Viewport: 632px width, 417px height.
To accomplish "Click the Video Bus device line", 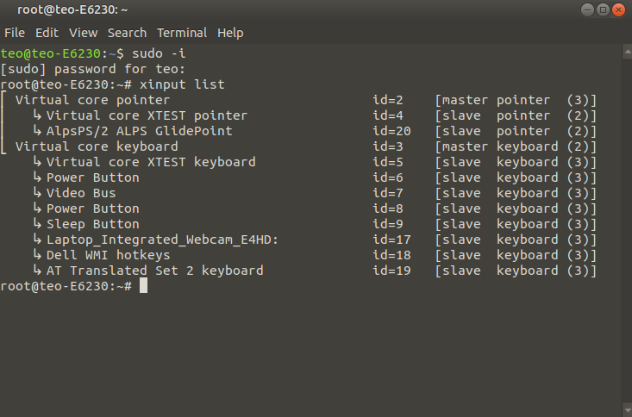I will coord(80,193).
